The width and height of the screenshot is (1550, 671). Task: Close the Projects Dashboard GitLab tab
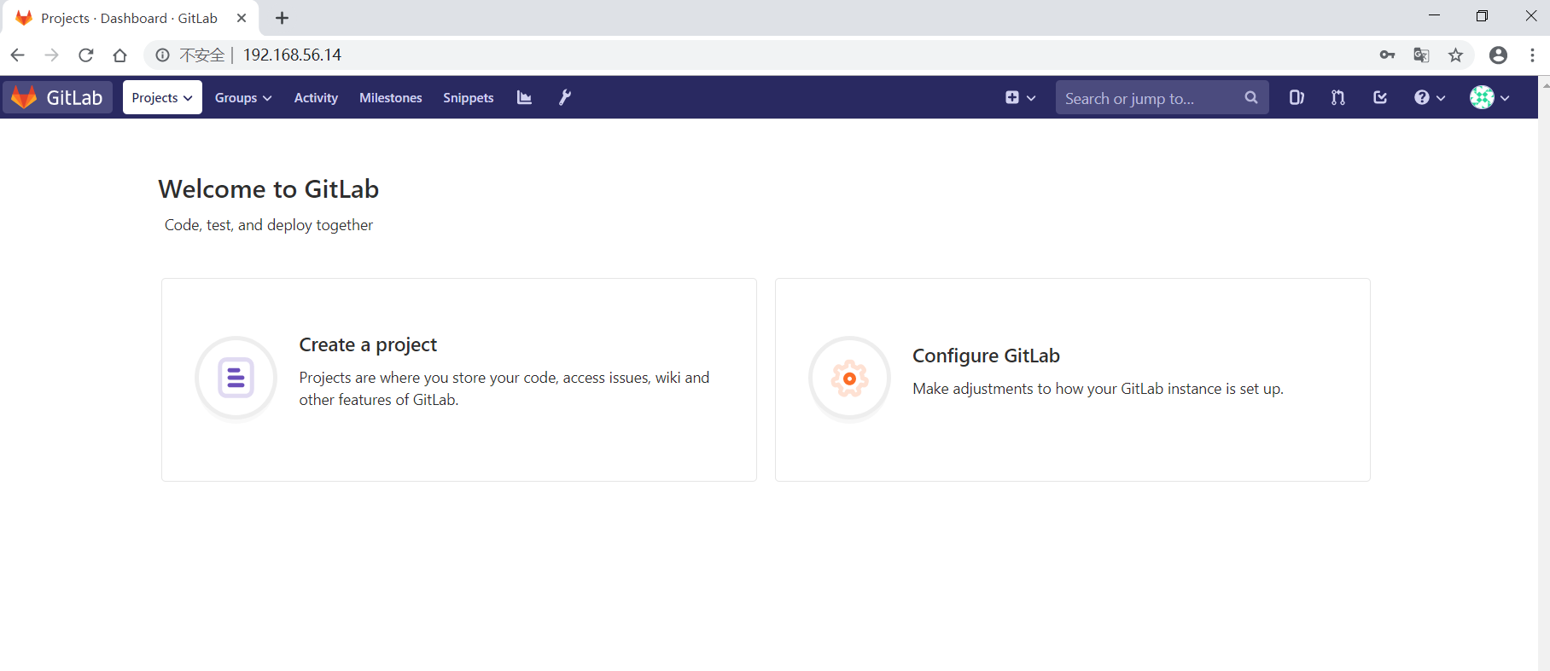[242, 18]
